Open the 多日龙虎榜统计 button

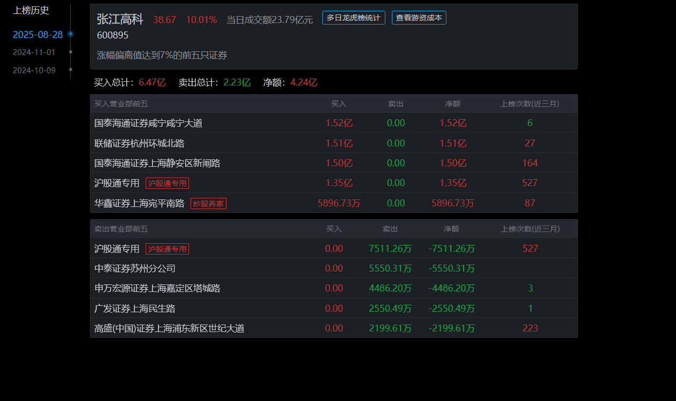point(353,18)
